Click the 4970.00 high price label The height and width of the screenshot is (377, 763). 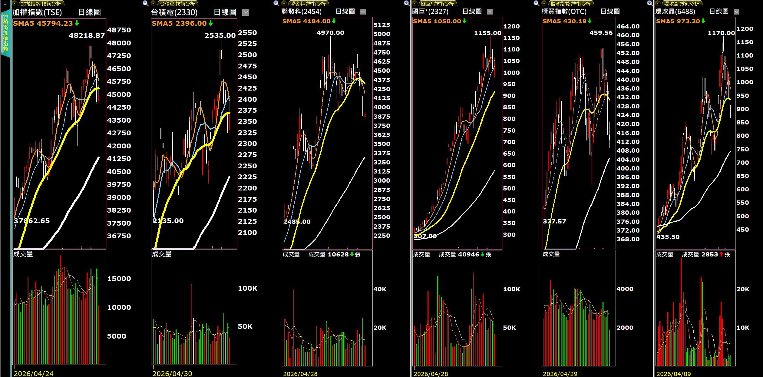(x=330, y=33)
